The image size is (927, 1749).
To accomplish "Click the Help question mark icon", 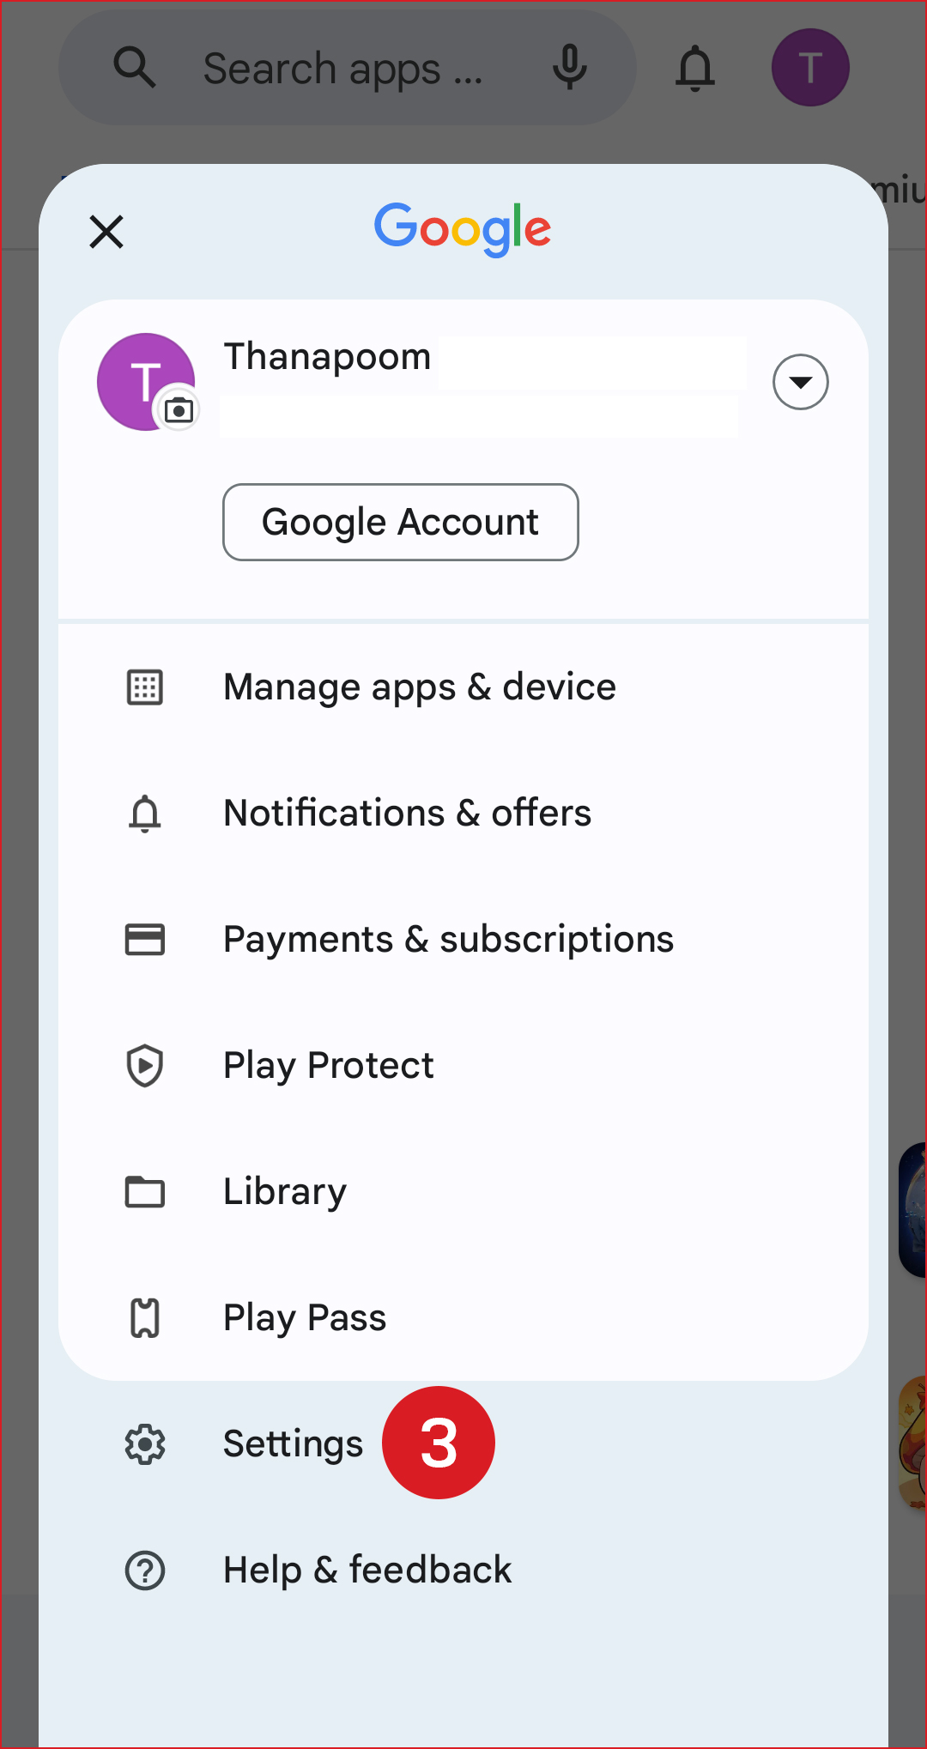I will click(x=145, y=1570).
